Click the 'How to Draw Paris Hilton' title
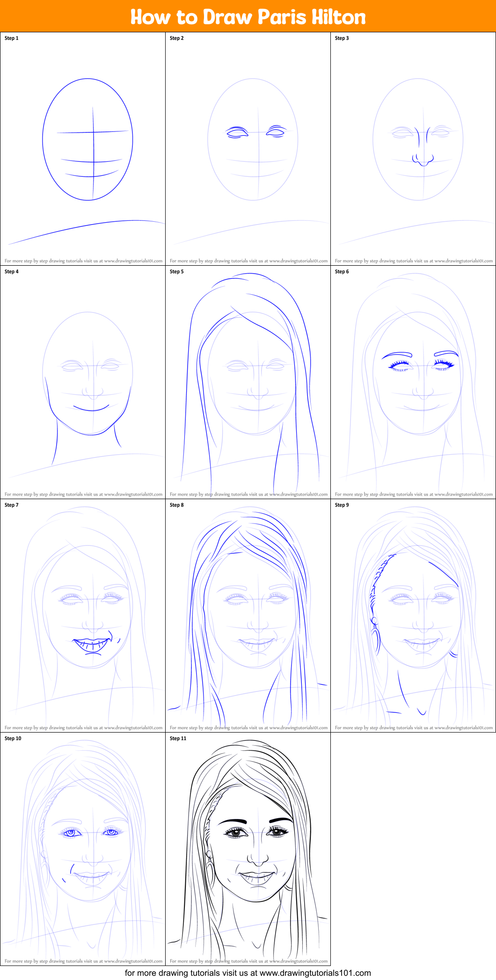This screenshot has width=496, height=980. coord(248,17)
